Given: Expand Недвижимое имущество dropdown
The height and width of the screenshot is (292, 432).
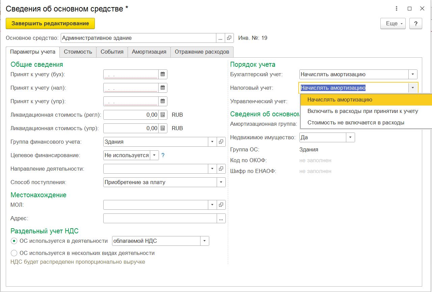Looking at the screenshot, I should pos(350,137).
